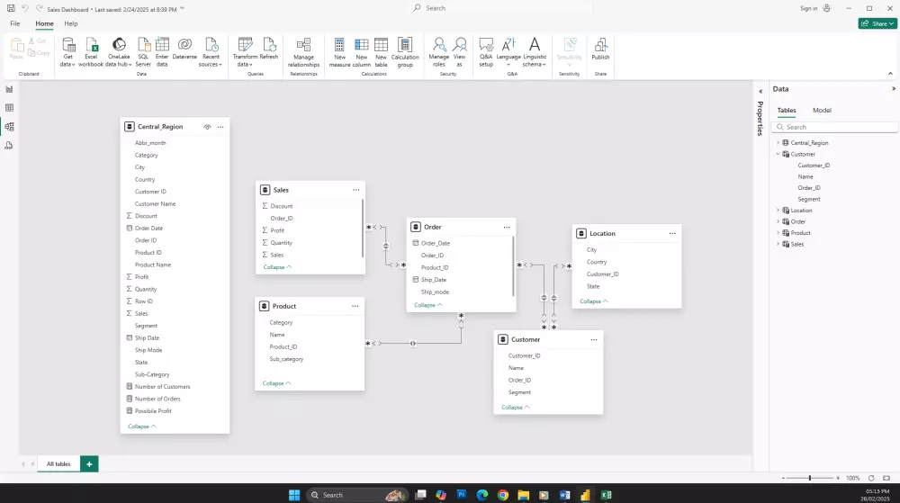Collapse the Location table card
The height and width of the screenshot is (503, 900).
[x=594, y=301]
